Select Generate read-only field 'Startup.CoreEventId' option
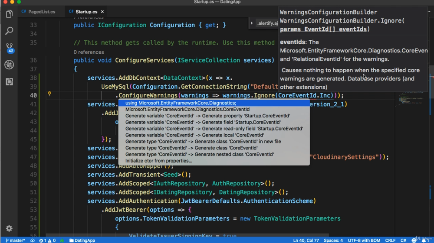This screenshot has width=434, height=243. [214, 128]
